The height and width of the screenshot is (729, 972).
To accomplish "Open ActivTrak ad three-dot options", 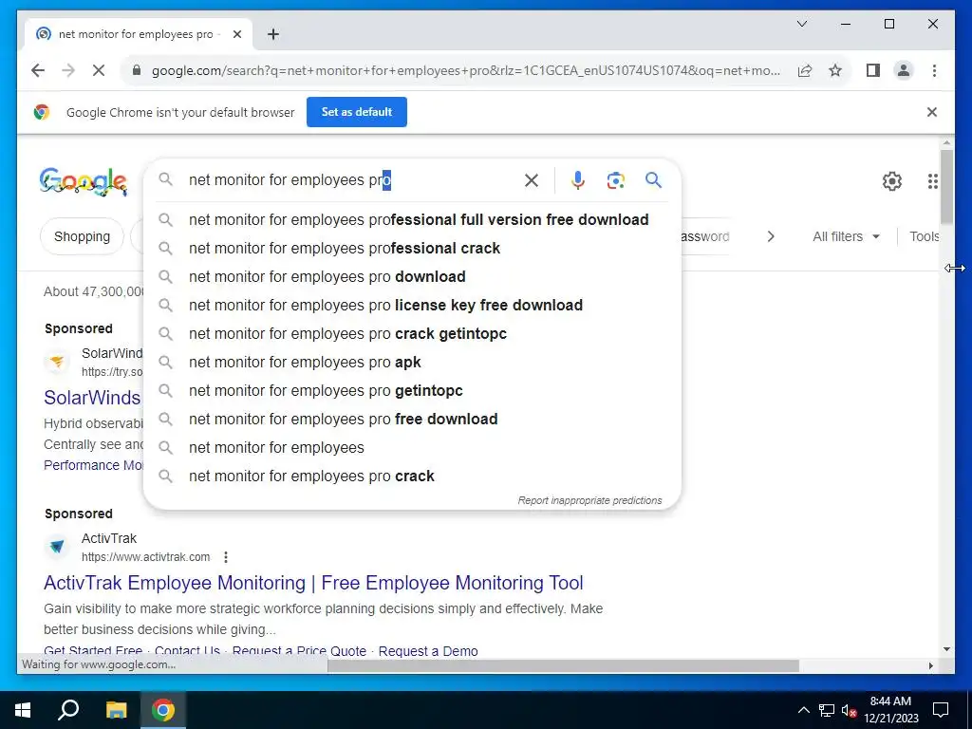I will point(226,557).
